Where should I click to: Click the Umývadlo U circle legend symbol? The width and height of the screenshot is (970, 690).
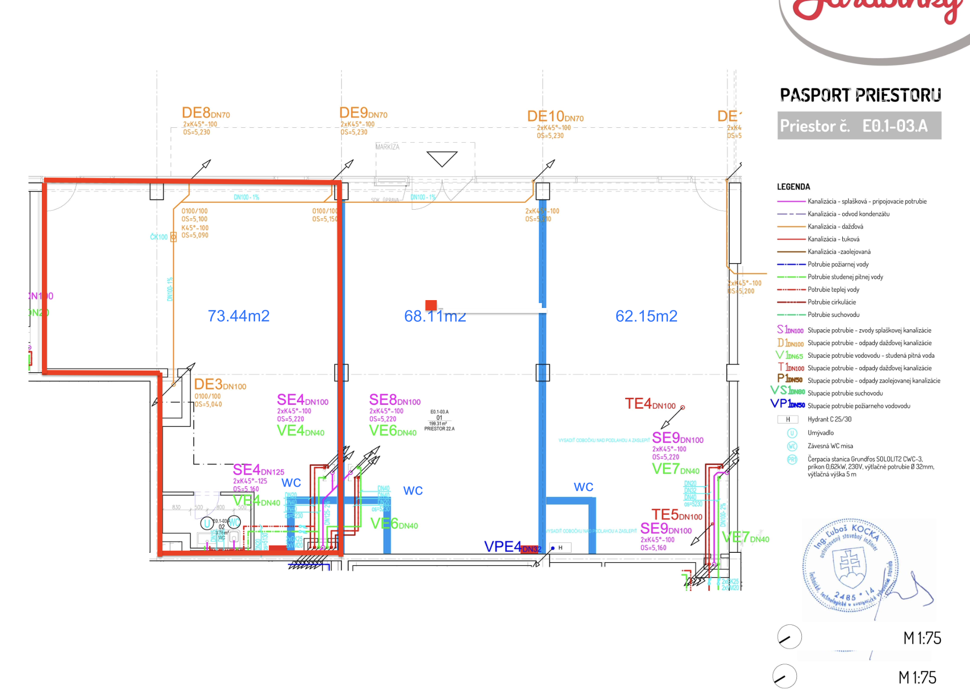(792, 433)
